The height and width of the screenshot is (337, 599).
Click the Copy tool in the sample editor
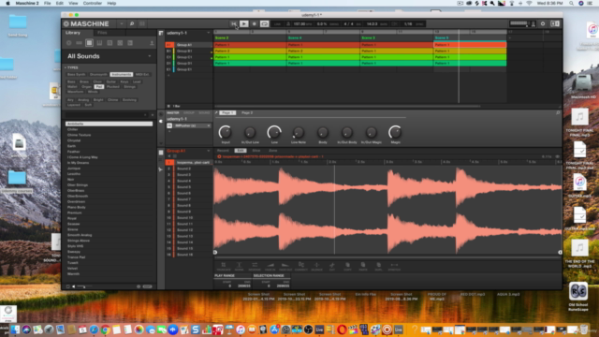[x=347, y=266]
